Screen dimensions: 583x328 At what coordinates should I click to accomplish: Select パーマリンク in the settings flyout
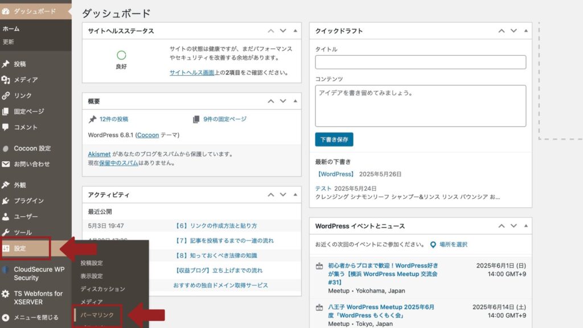click(97, 315)
